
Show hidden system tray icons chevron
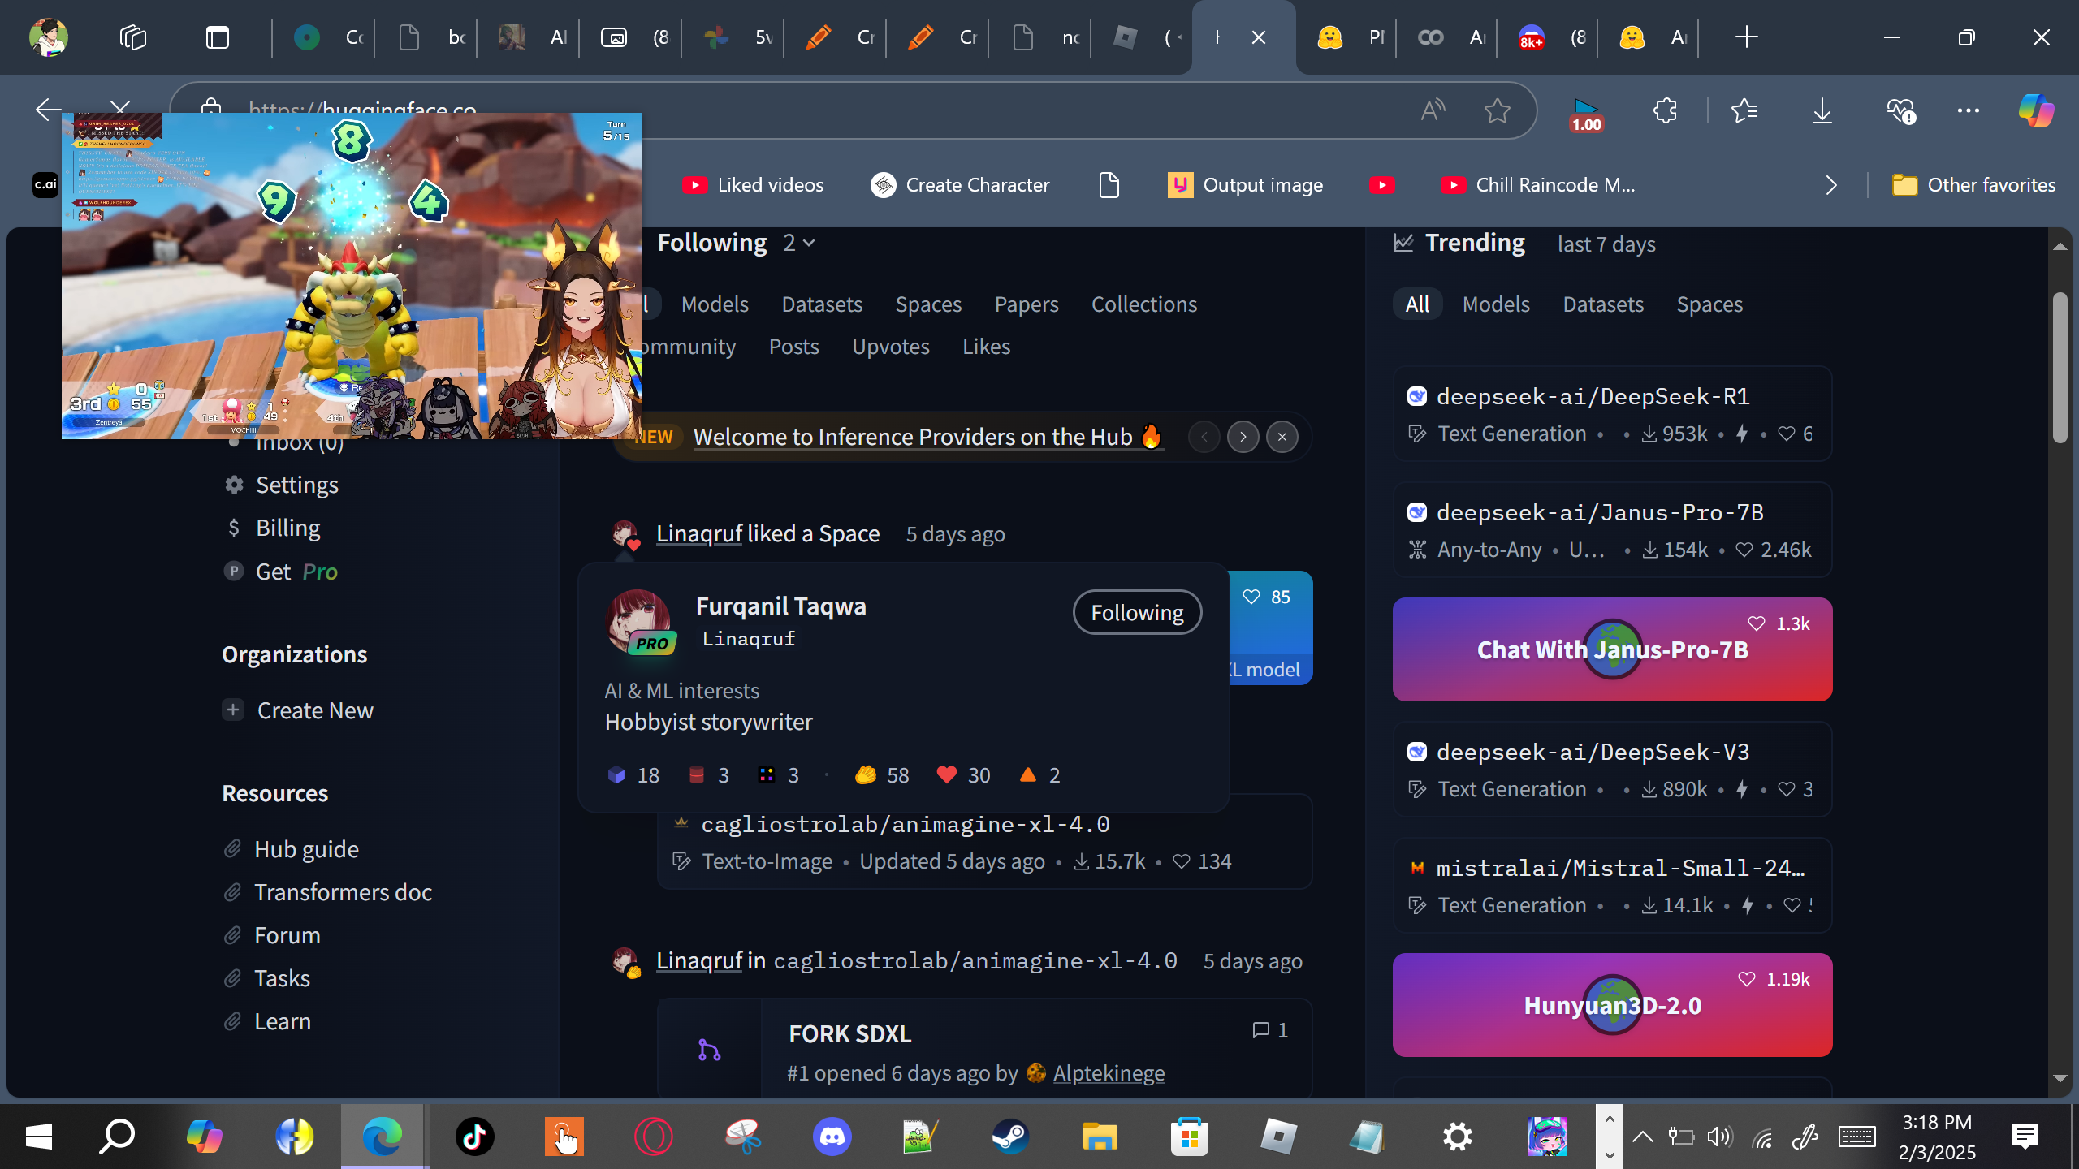[x=1642, y=1137]
